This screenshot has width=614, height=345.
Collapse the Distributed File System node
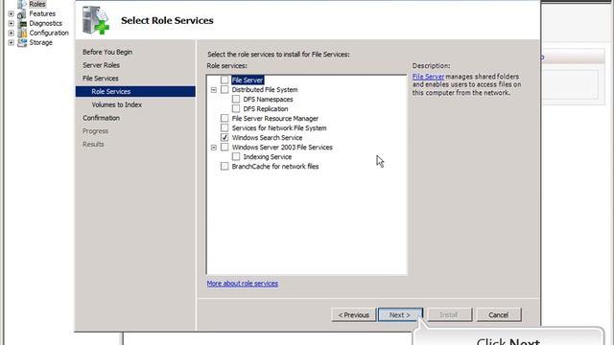213,90
